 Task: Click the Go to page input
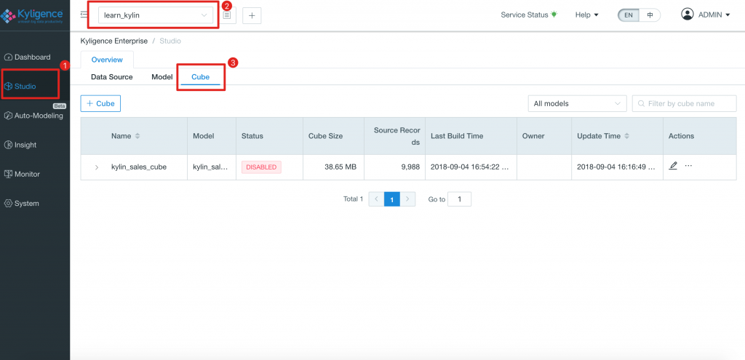tap(460, 199)
